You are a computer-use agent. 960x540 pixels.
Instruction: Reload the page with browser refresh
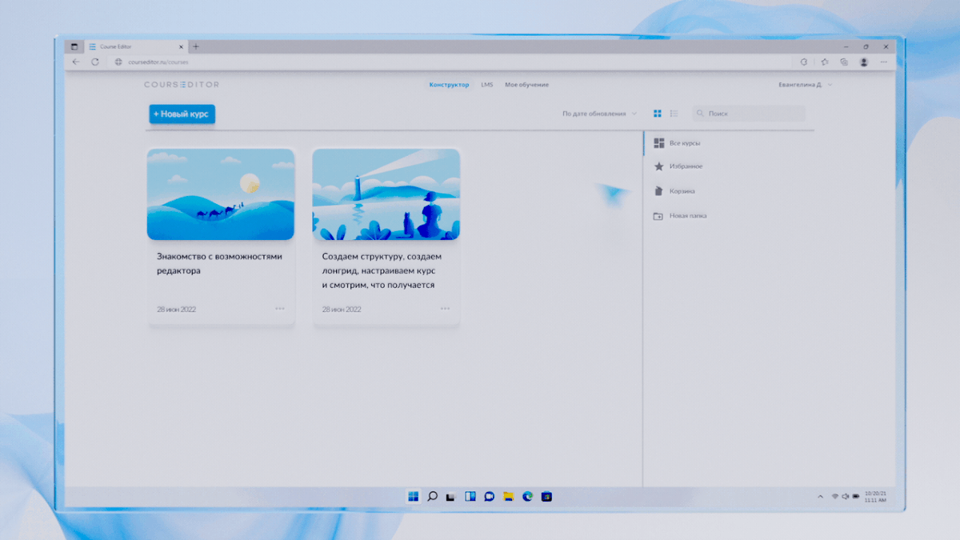point(95,62)
